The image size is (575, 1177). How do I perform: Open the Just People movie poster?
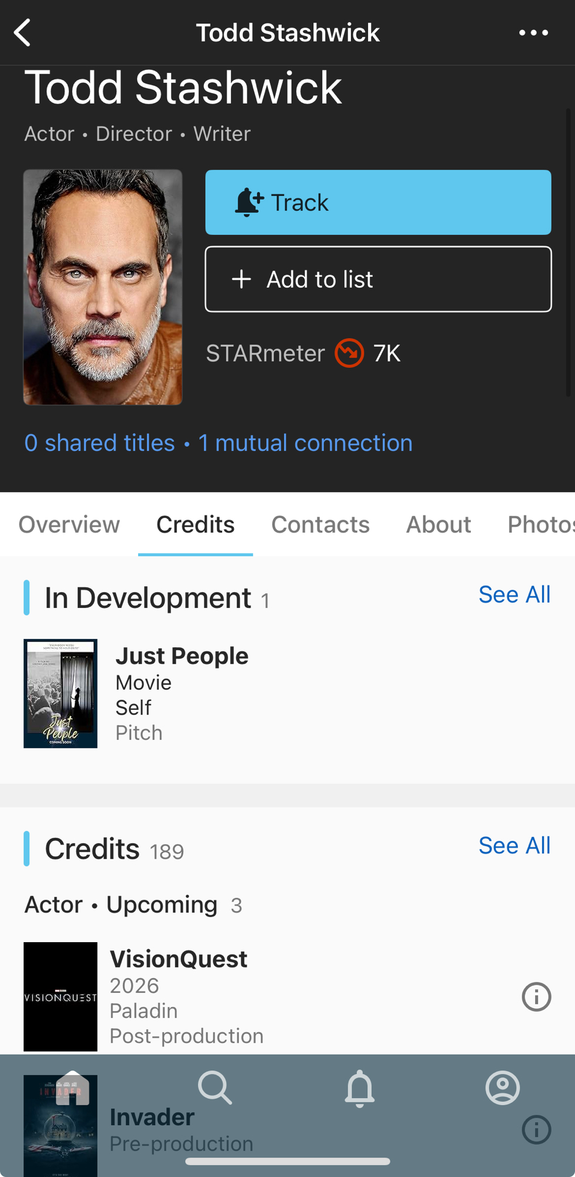coord(61,693)
